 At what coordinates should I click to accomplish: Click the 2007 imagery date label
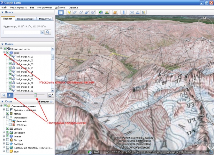[x=96, y=152]
